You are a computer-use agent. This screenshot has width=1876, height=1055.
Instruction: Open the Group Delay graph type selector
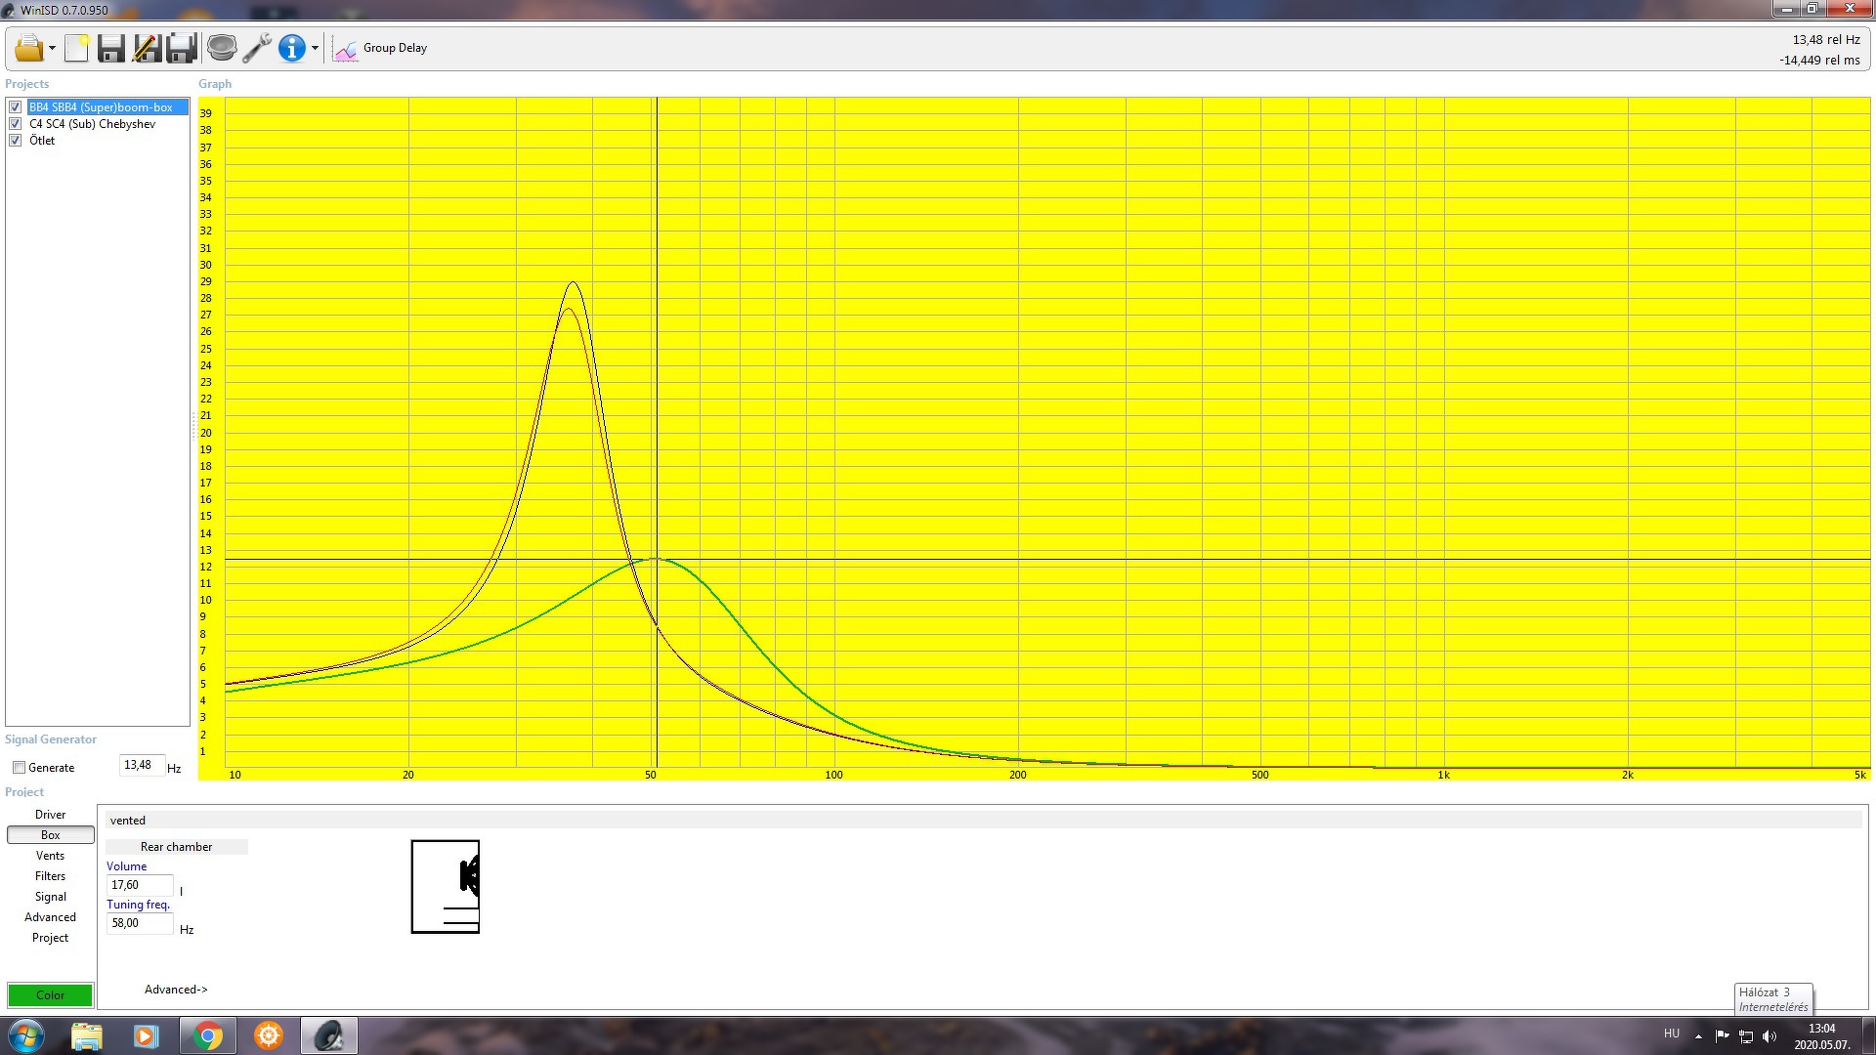[382, 48]
